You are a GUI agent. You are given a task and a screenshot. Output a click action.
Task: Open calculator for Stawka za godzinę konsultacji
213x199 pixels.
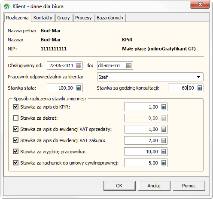(x=200, y=88)
